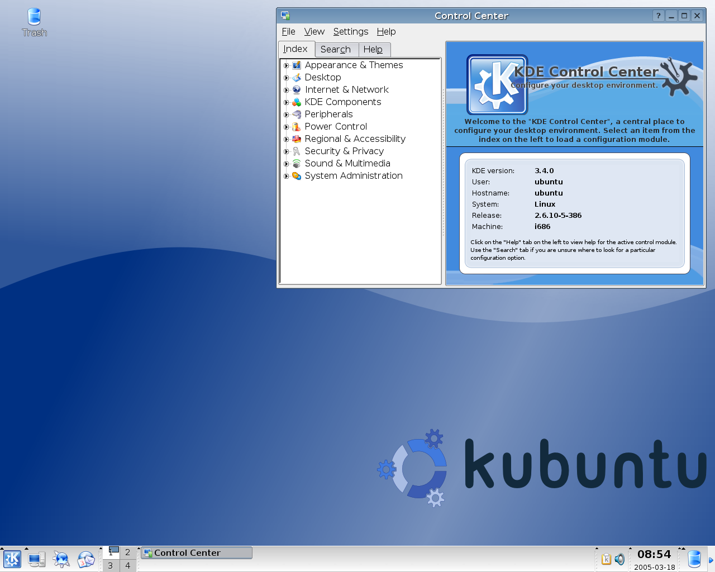Viewport: 715px width, 572px height.
Task: Click the Sound & Multimedia category icon
Action: (x=297, y=164)
